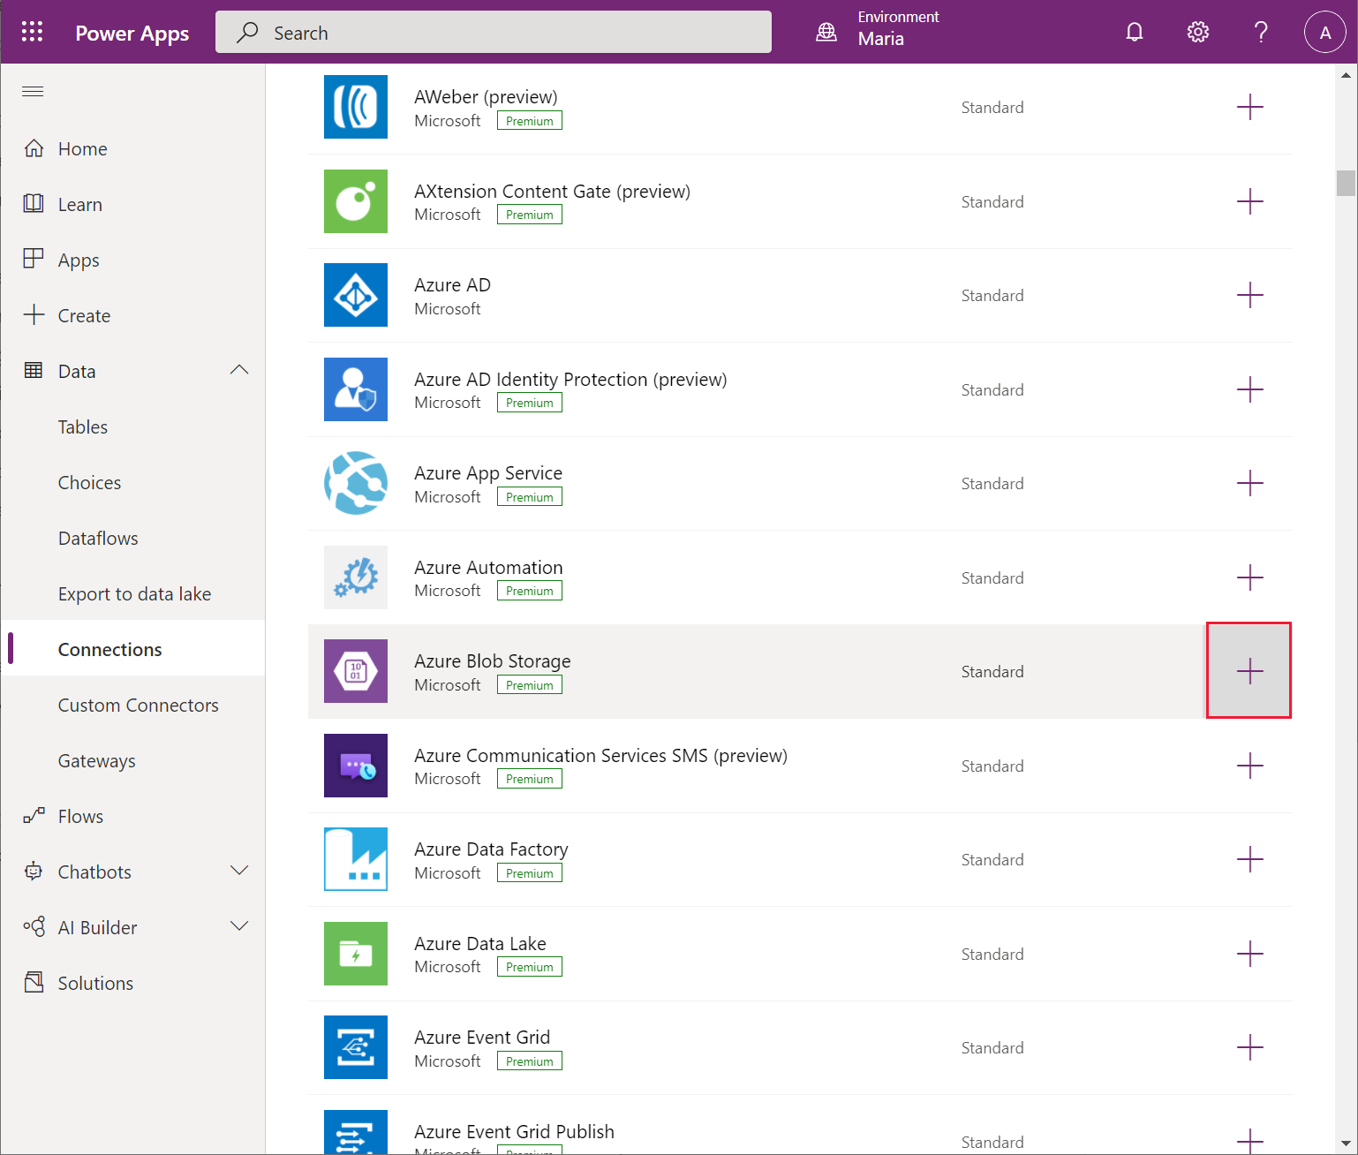
Task: Open Create in the sidebar
Action: tap(132, 315)
